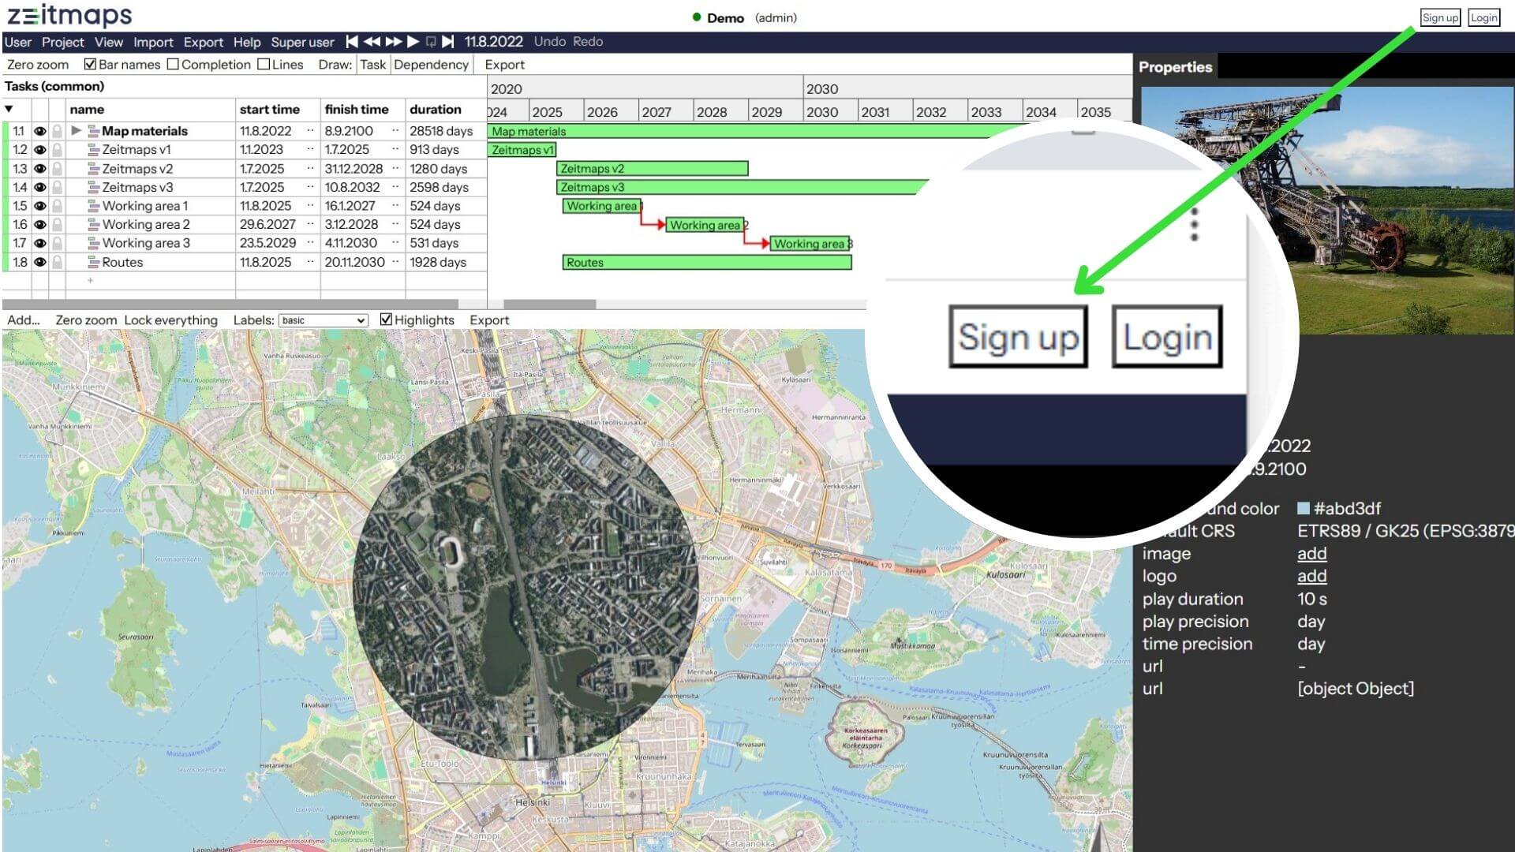This screenshot has width=1515, height=852.
Task: Enable the Completion checkbox
Action: point(173,65)
